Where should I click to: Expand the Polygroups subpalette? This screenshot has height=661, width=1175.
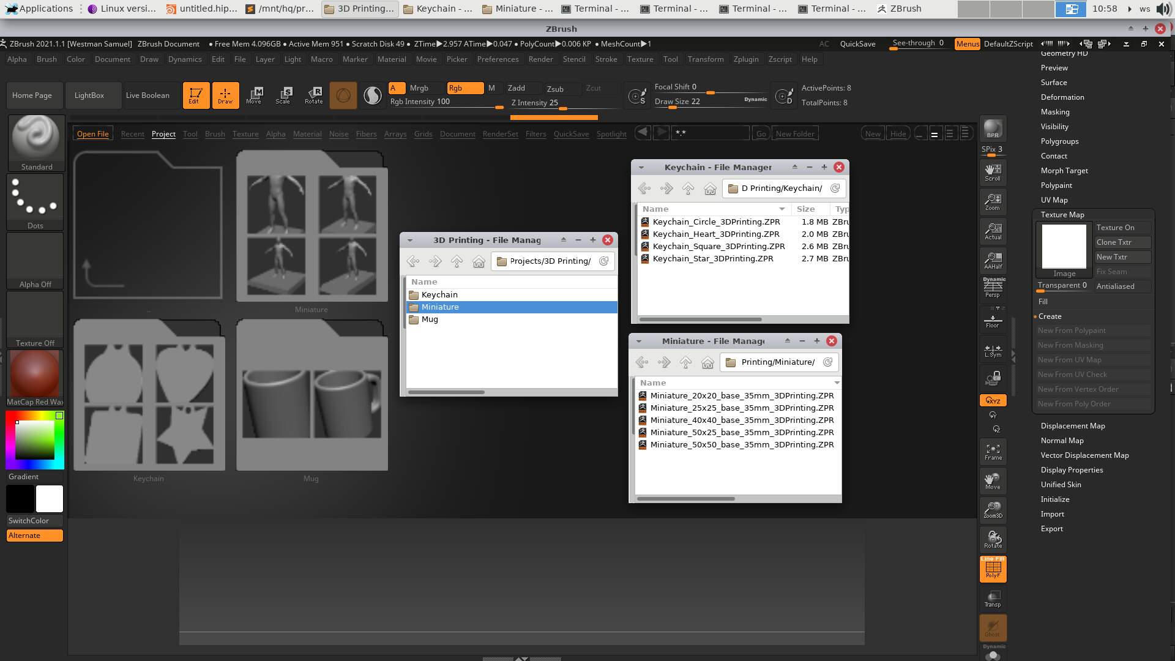[1059, 141]
